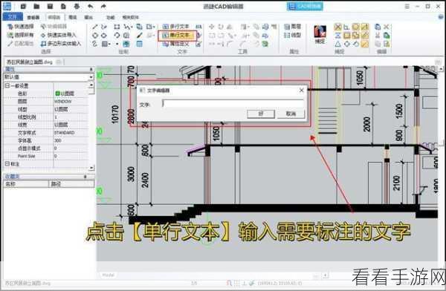Click the delete X icon in 编辑 group
Image resolution: width=446 pixels, height=291 pixels.
coord(387,27)
